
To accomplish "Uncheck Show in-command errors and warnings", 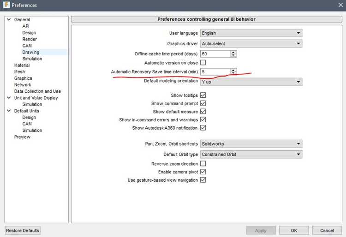I will tap(203, 119).
